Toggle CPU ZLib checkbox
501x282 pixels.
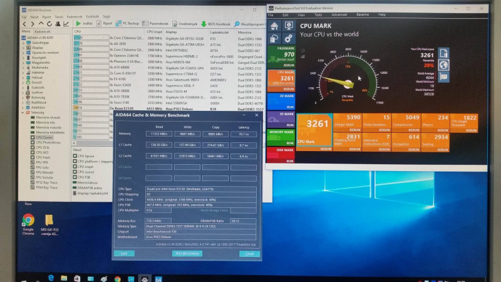(33, 147)
